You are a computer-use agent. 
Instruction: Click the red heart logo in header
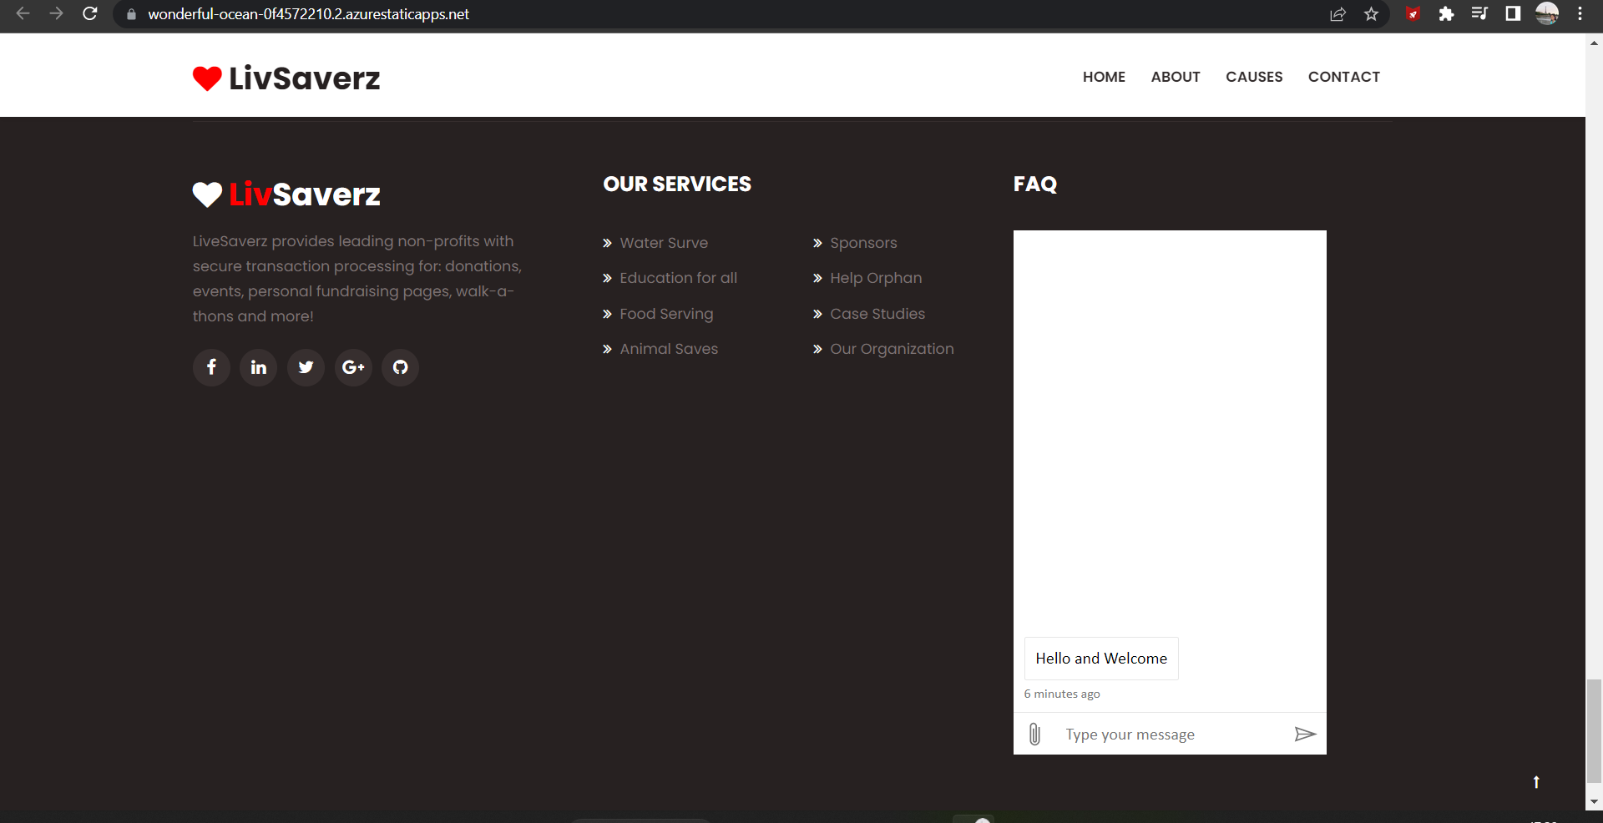pyautogui.click(x=207, y=78)
